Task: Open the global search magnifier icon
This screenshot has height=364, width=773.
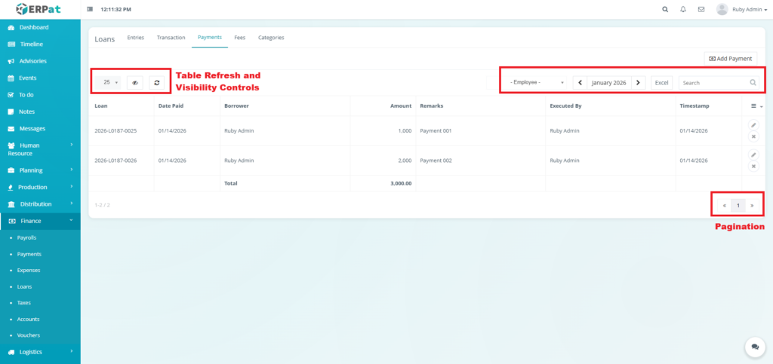Action: tap(664, 10)
